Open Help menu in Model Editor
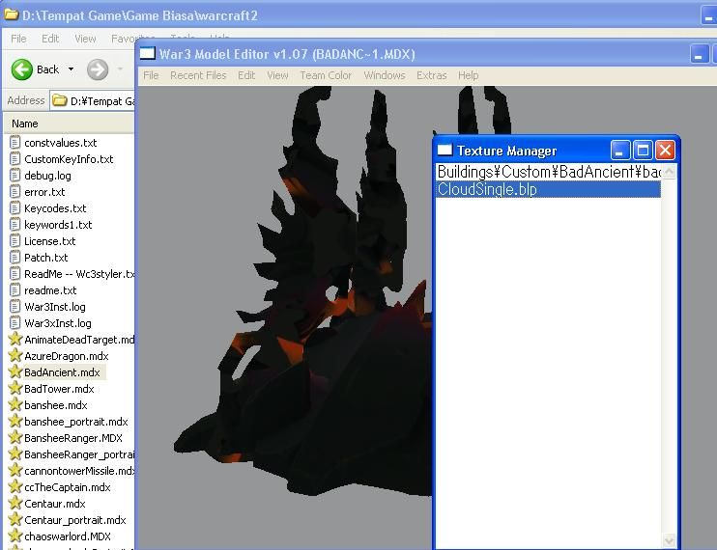717x550 pixels. [469, 75]
